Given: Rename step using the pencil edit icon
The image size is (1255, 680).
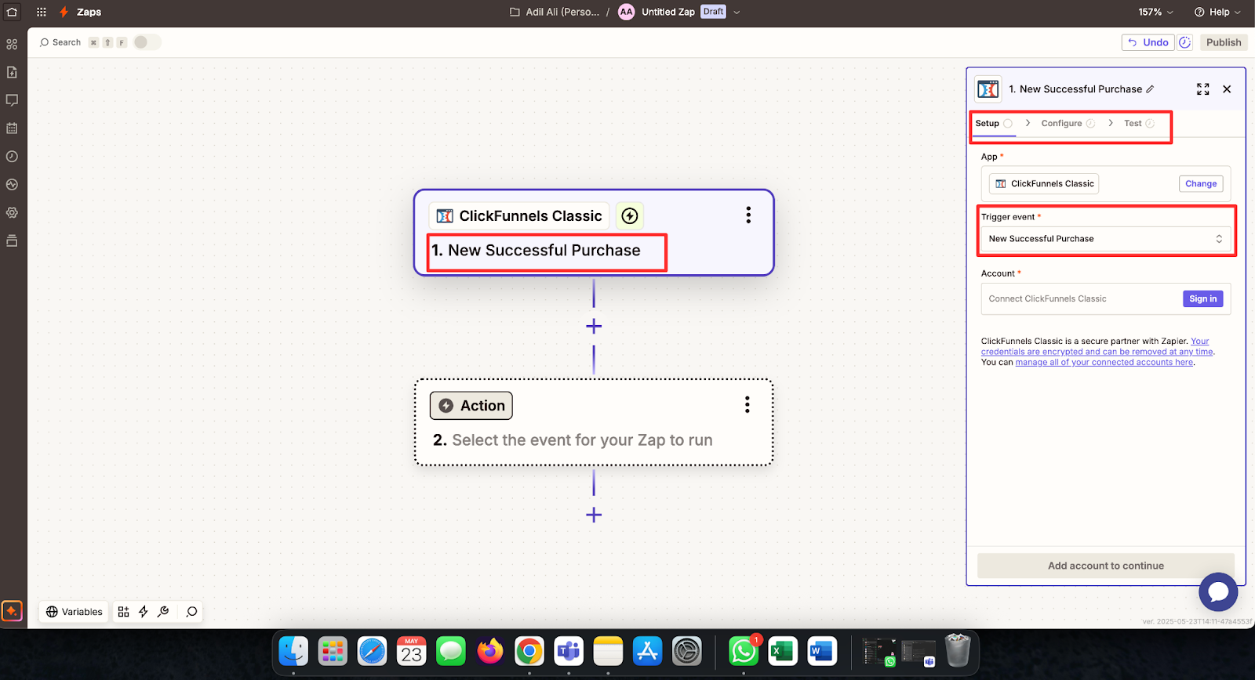Looking at the screenshot, I should [1150, 89].
